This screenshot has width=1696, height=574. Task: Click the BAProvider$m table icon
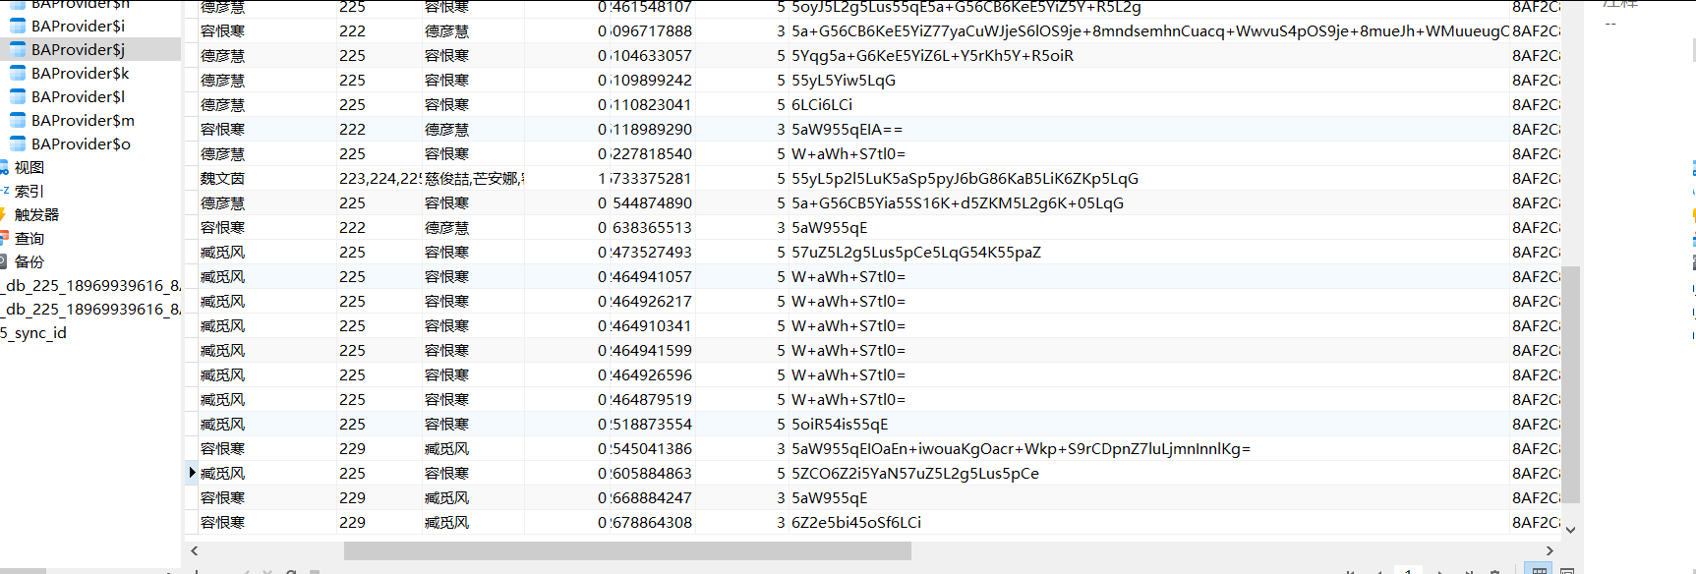[x=18, y=120]
